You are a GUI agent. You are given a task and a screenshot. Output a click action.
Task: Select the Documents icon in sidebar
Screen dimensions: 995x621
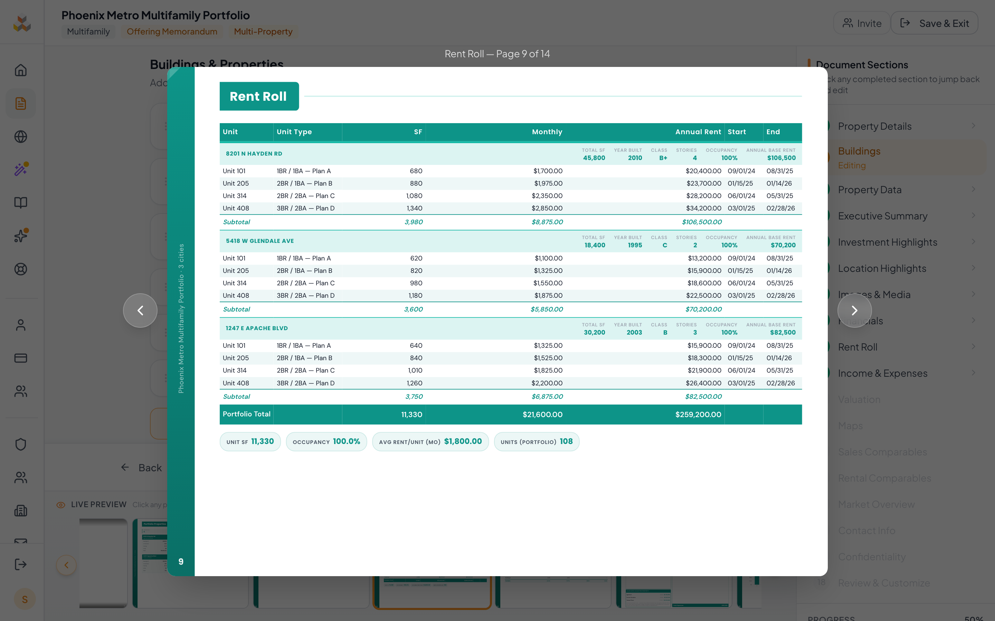21,103
